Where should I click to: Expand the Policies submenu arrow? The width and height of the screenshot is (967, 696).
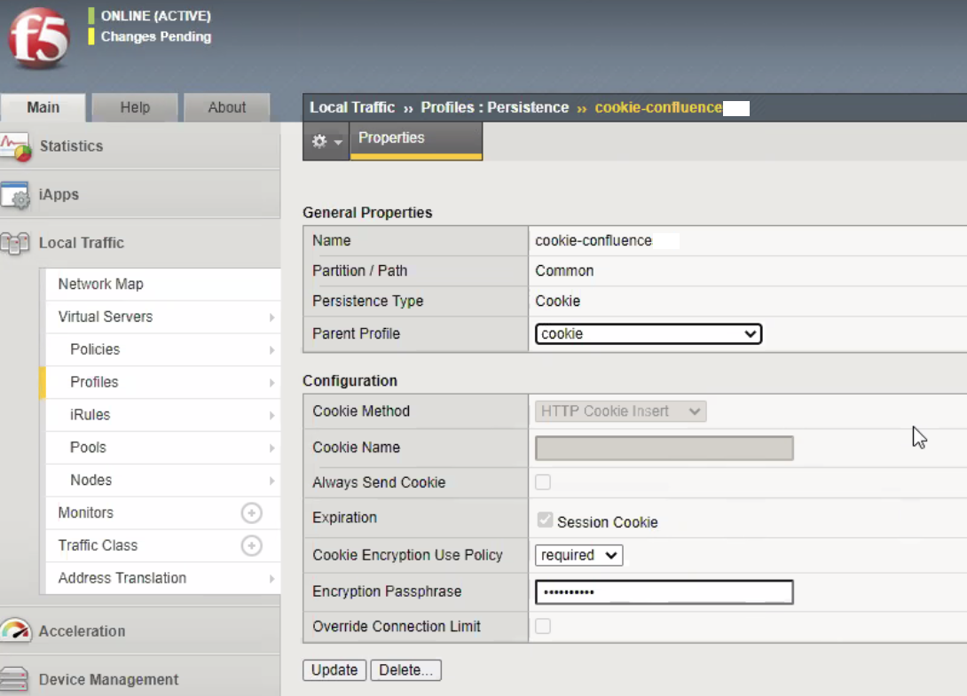coord(272,349)
